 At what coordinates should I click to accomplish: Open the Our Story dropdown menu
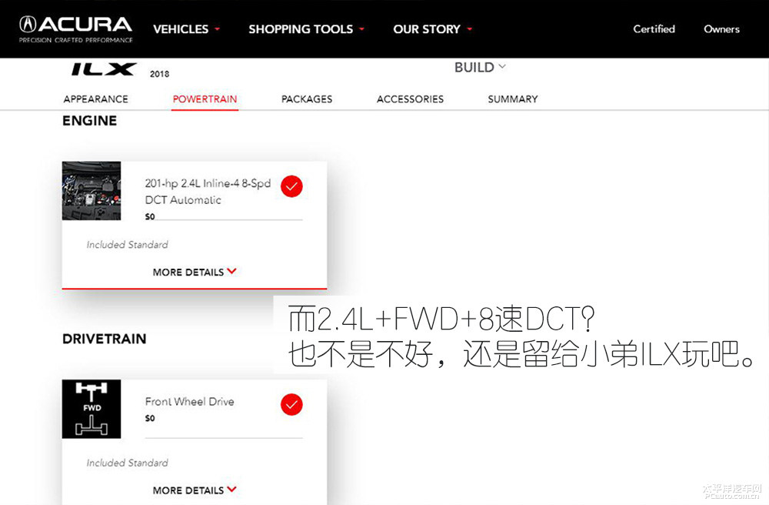point(432,29)
